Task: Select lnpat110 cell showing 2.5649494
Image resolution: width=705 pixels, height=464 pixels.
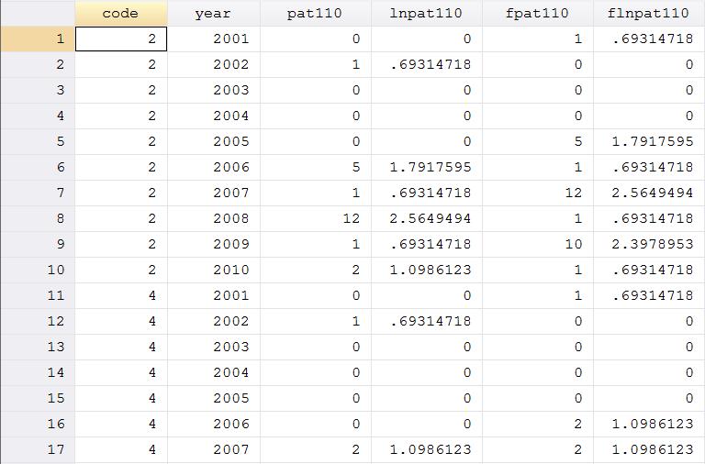Action: (426, 219)
